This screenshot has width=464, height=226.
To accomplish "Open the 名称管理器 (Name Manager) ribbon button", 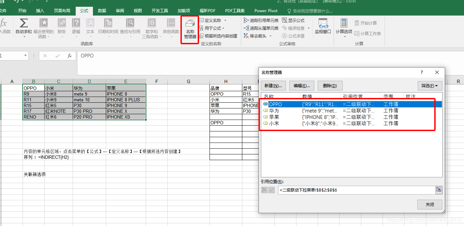I will [x=190, y=29].
